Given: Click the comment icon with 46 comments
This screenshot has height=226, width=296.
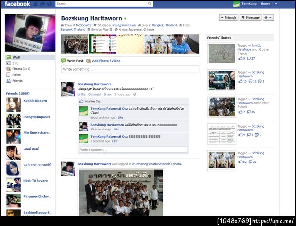Looking at the screenshot, I should click(249, 112).
